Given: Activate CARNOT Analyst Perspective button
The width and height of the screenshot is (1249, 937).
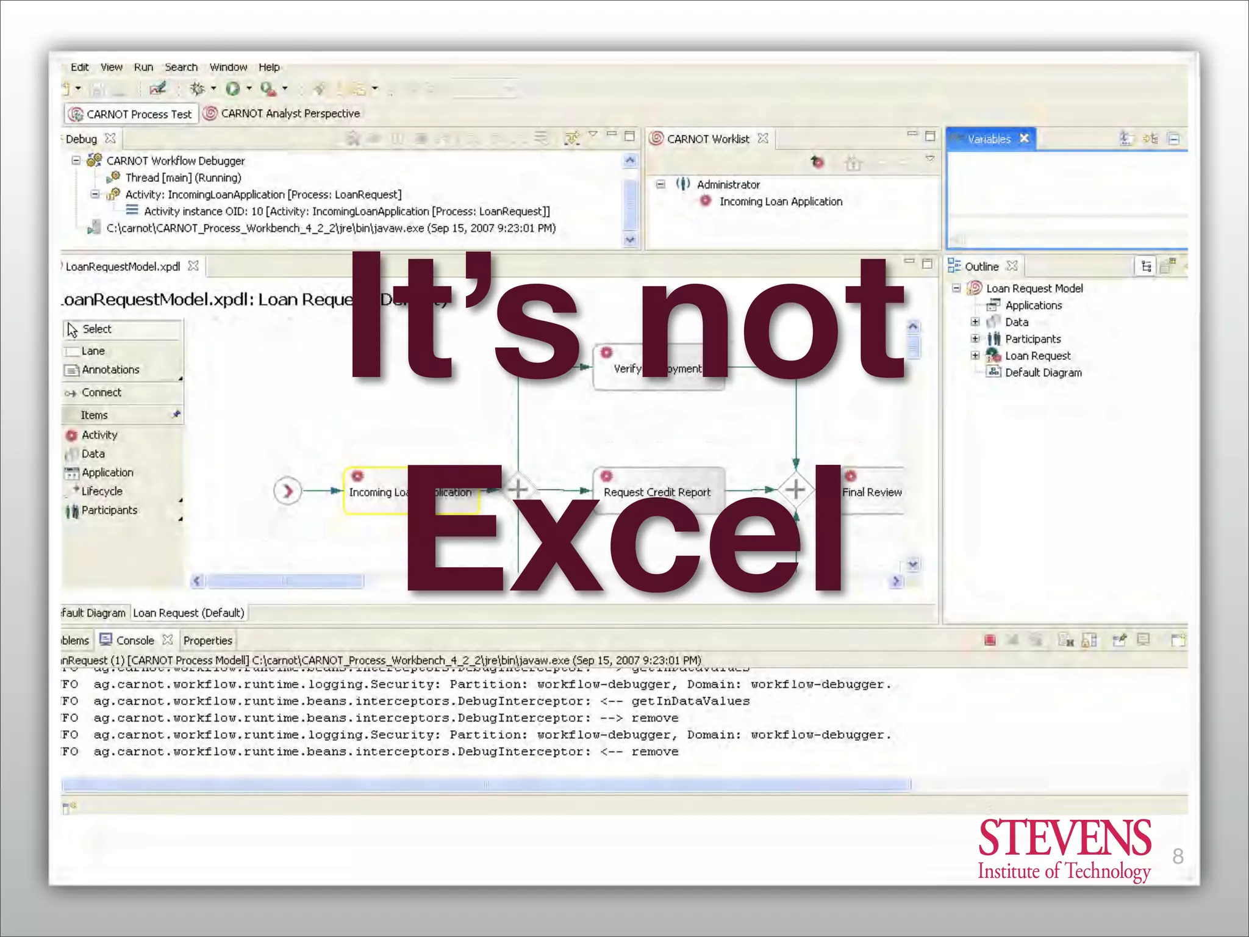Looking at the screenshot, I should [x=282, y=113].
